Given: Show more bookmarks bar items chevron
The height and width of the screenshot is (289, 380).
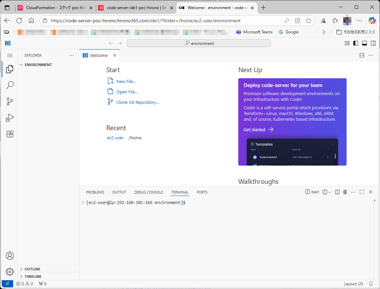Looking at the screenshot, I should point(324,32).
